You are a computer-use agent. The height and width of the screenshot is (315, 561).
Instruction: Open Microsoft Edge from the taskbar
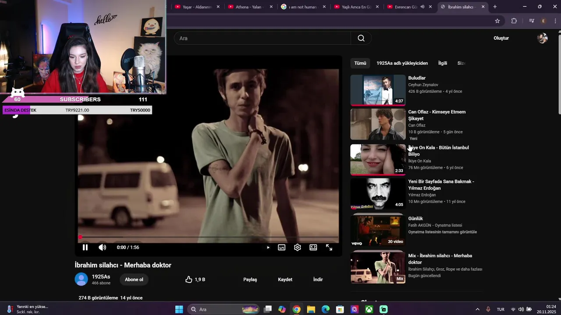pyautogui.click(x=325, y=309)
